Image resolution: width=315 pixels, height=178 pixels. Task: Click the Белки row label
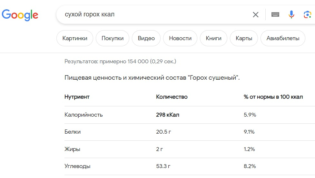(73, 132)
